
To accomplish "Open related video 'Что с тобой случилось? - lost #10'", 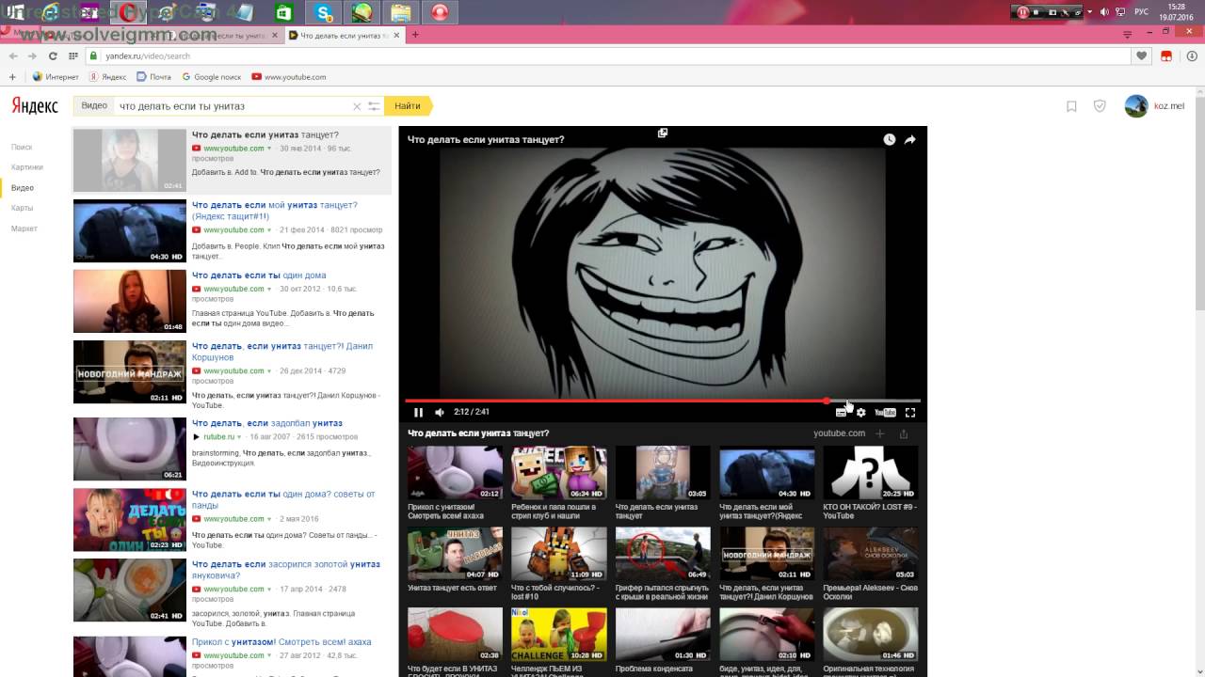I will tap(559, 554).
